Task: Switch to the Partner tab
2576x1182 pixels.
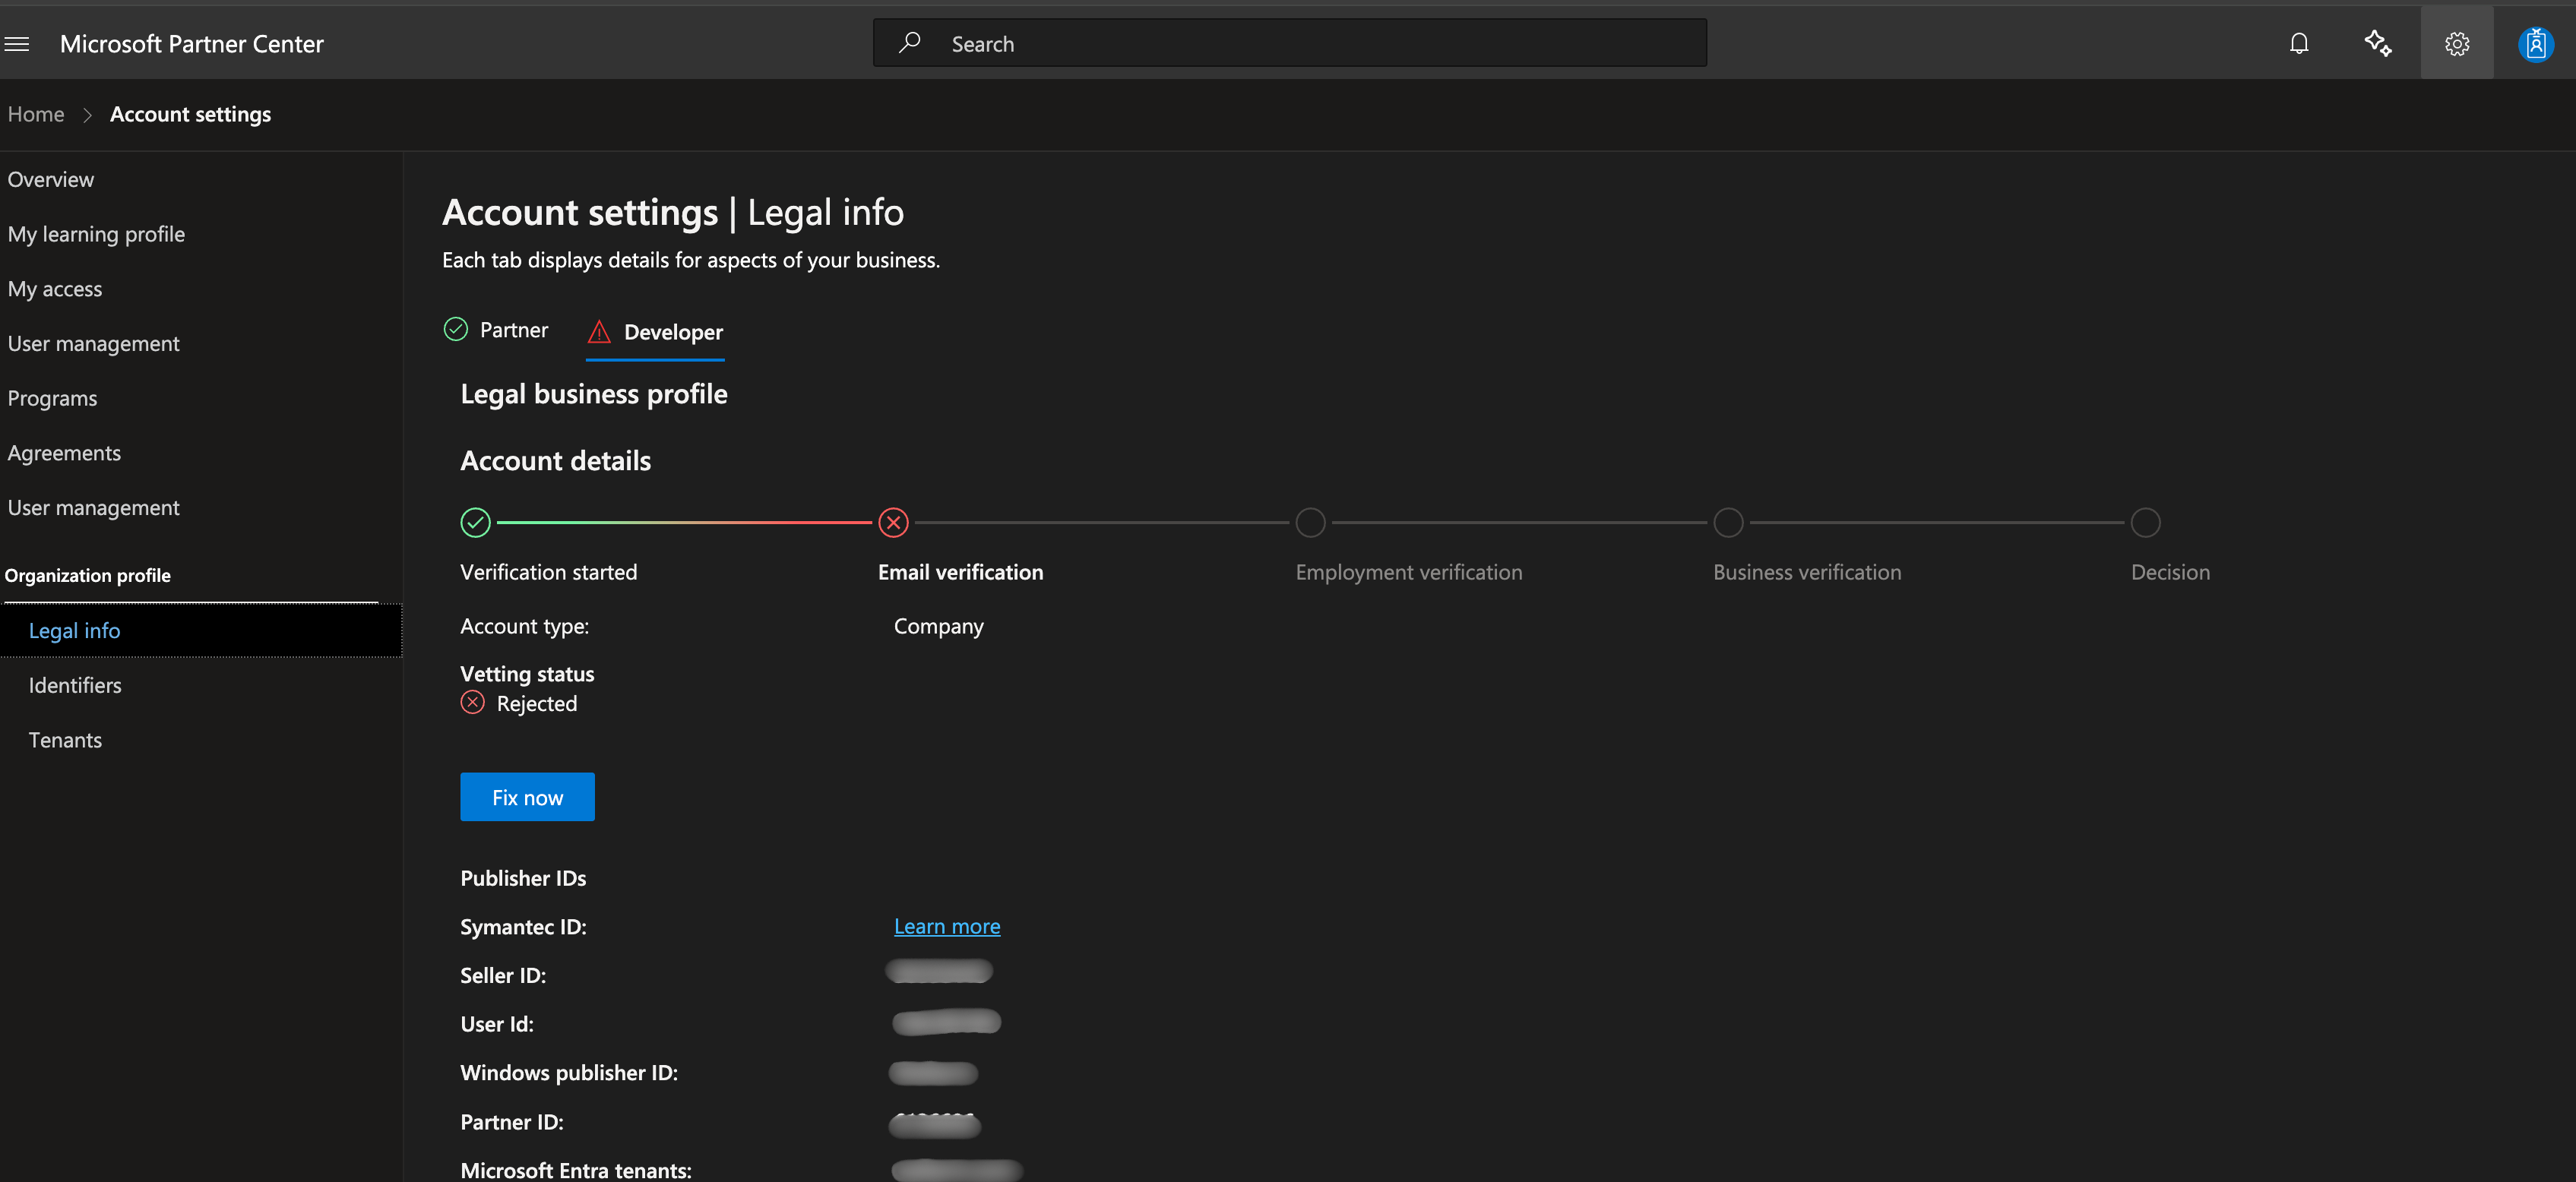Action: [496, 330]
